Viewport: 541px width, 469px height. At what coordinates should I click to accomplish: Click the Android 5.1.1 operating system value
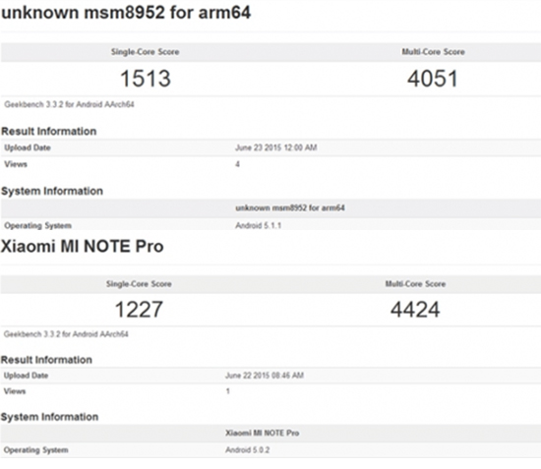258,225
